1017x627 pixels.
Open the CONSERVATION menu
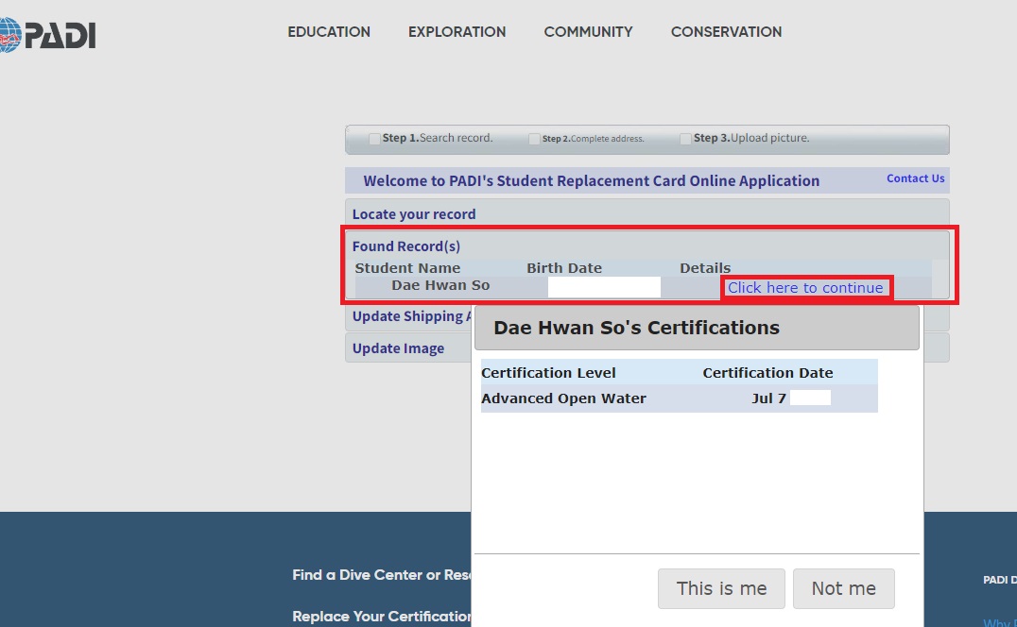726,32
